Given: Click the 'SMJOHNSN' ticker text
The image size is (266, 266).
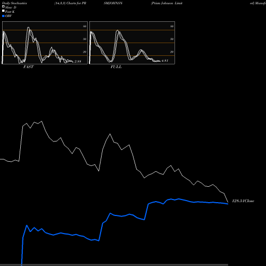Looking at the screenshot, I should pyautogui.click(x=113, y=3).
